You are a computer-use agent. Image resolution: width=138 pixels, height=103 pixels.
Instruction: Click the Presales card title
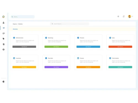point(82,38)
